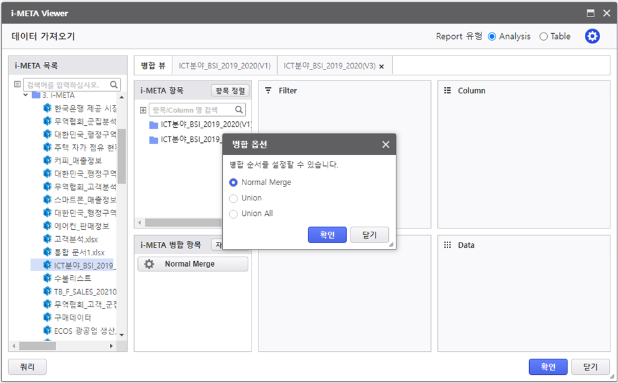618x383 pixels.
Task: Close the ICT분야_BSI_2019_2020(V3) tab
Action: point(382,66)
